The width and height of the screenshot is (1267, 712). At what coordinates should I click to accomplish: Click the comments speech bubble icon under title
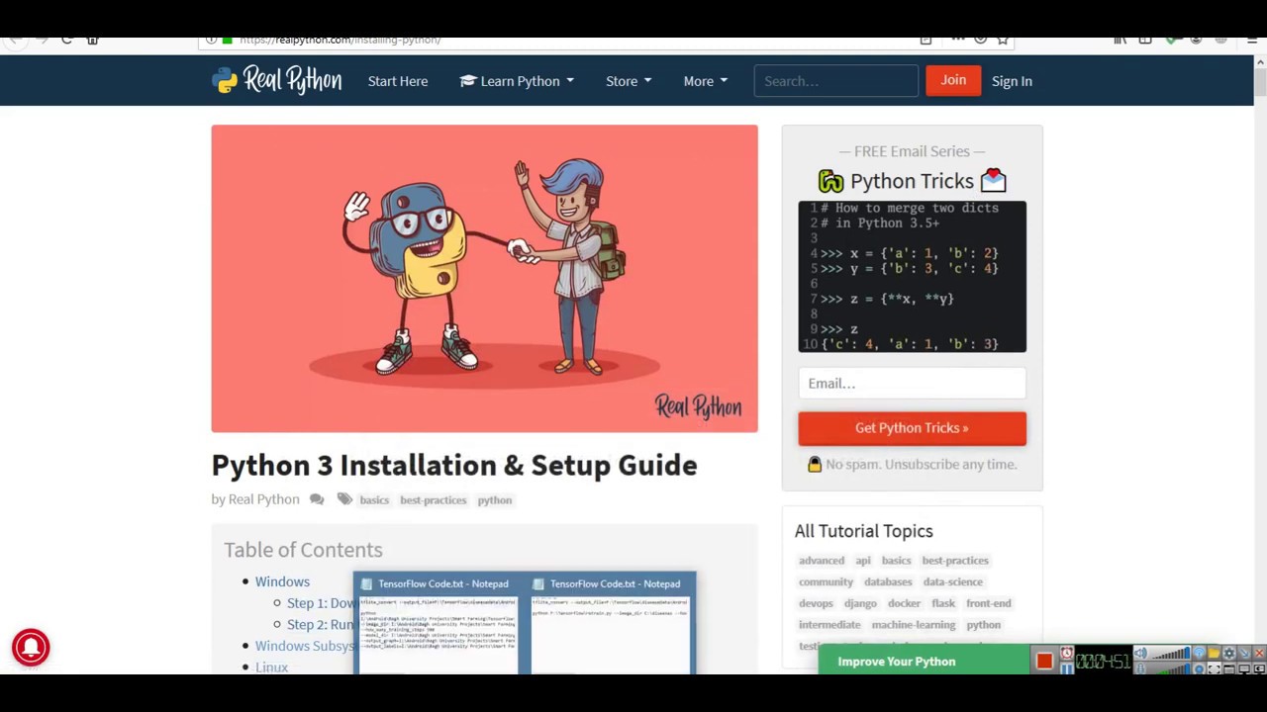pyautogui.click(x=317, y=499)
